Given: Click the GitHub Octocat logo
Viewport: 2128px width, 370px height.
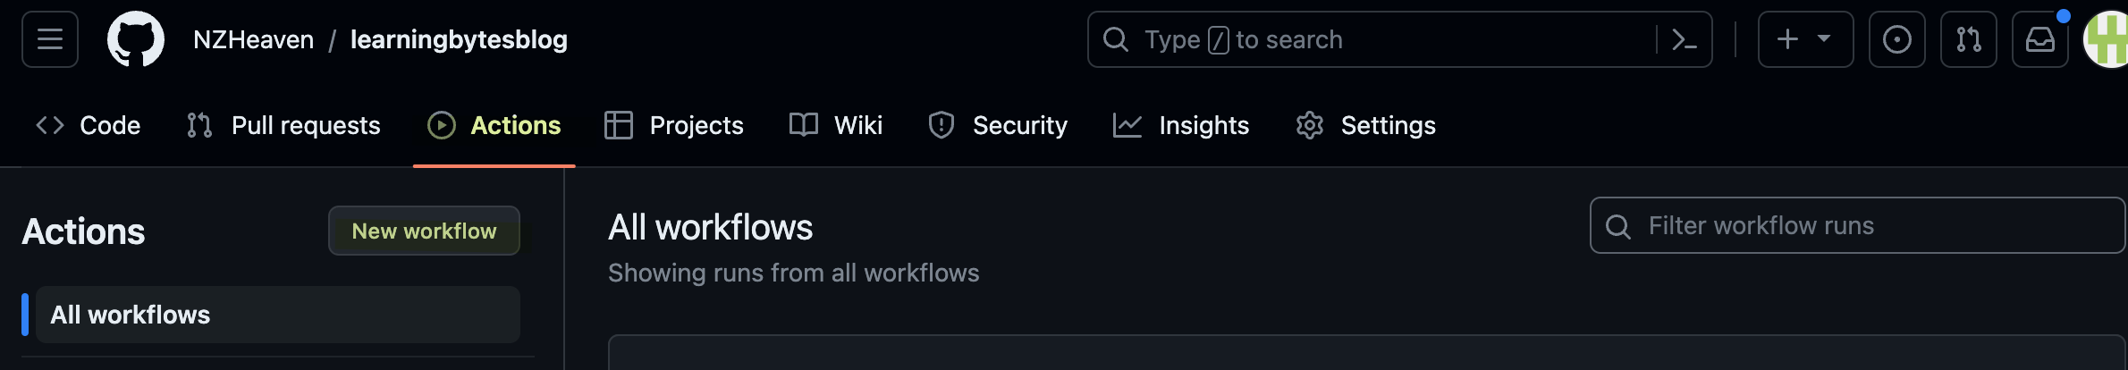Looking at the screenshot, I should 136,39.
